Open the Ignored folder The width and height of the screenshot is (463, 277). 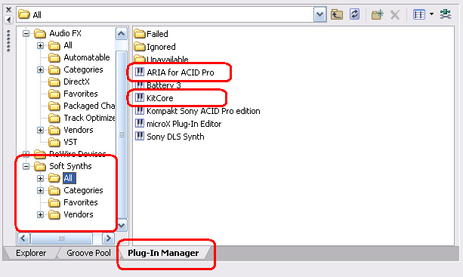(x=161, y=47)
